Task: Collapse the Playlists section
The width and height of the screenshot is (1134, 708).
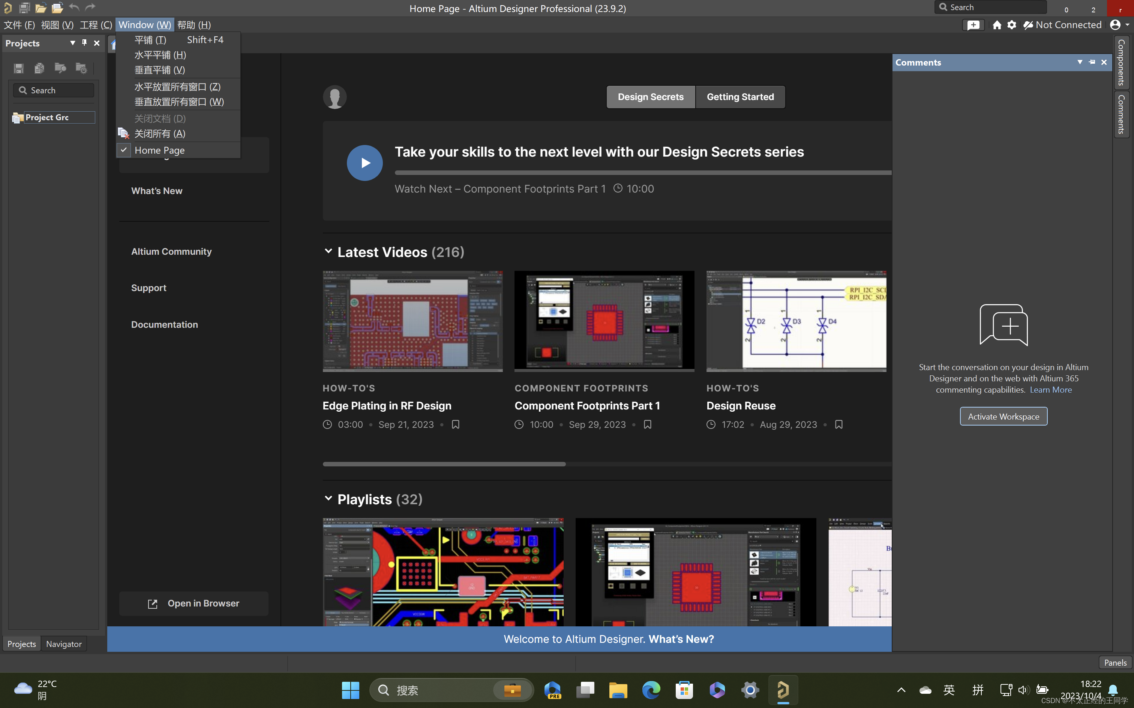Action: [328, 498]
